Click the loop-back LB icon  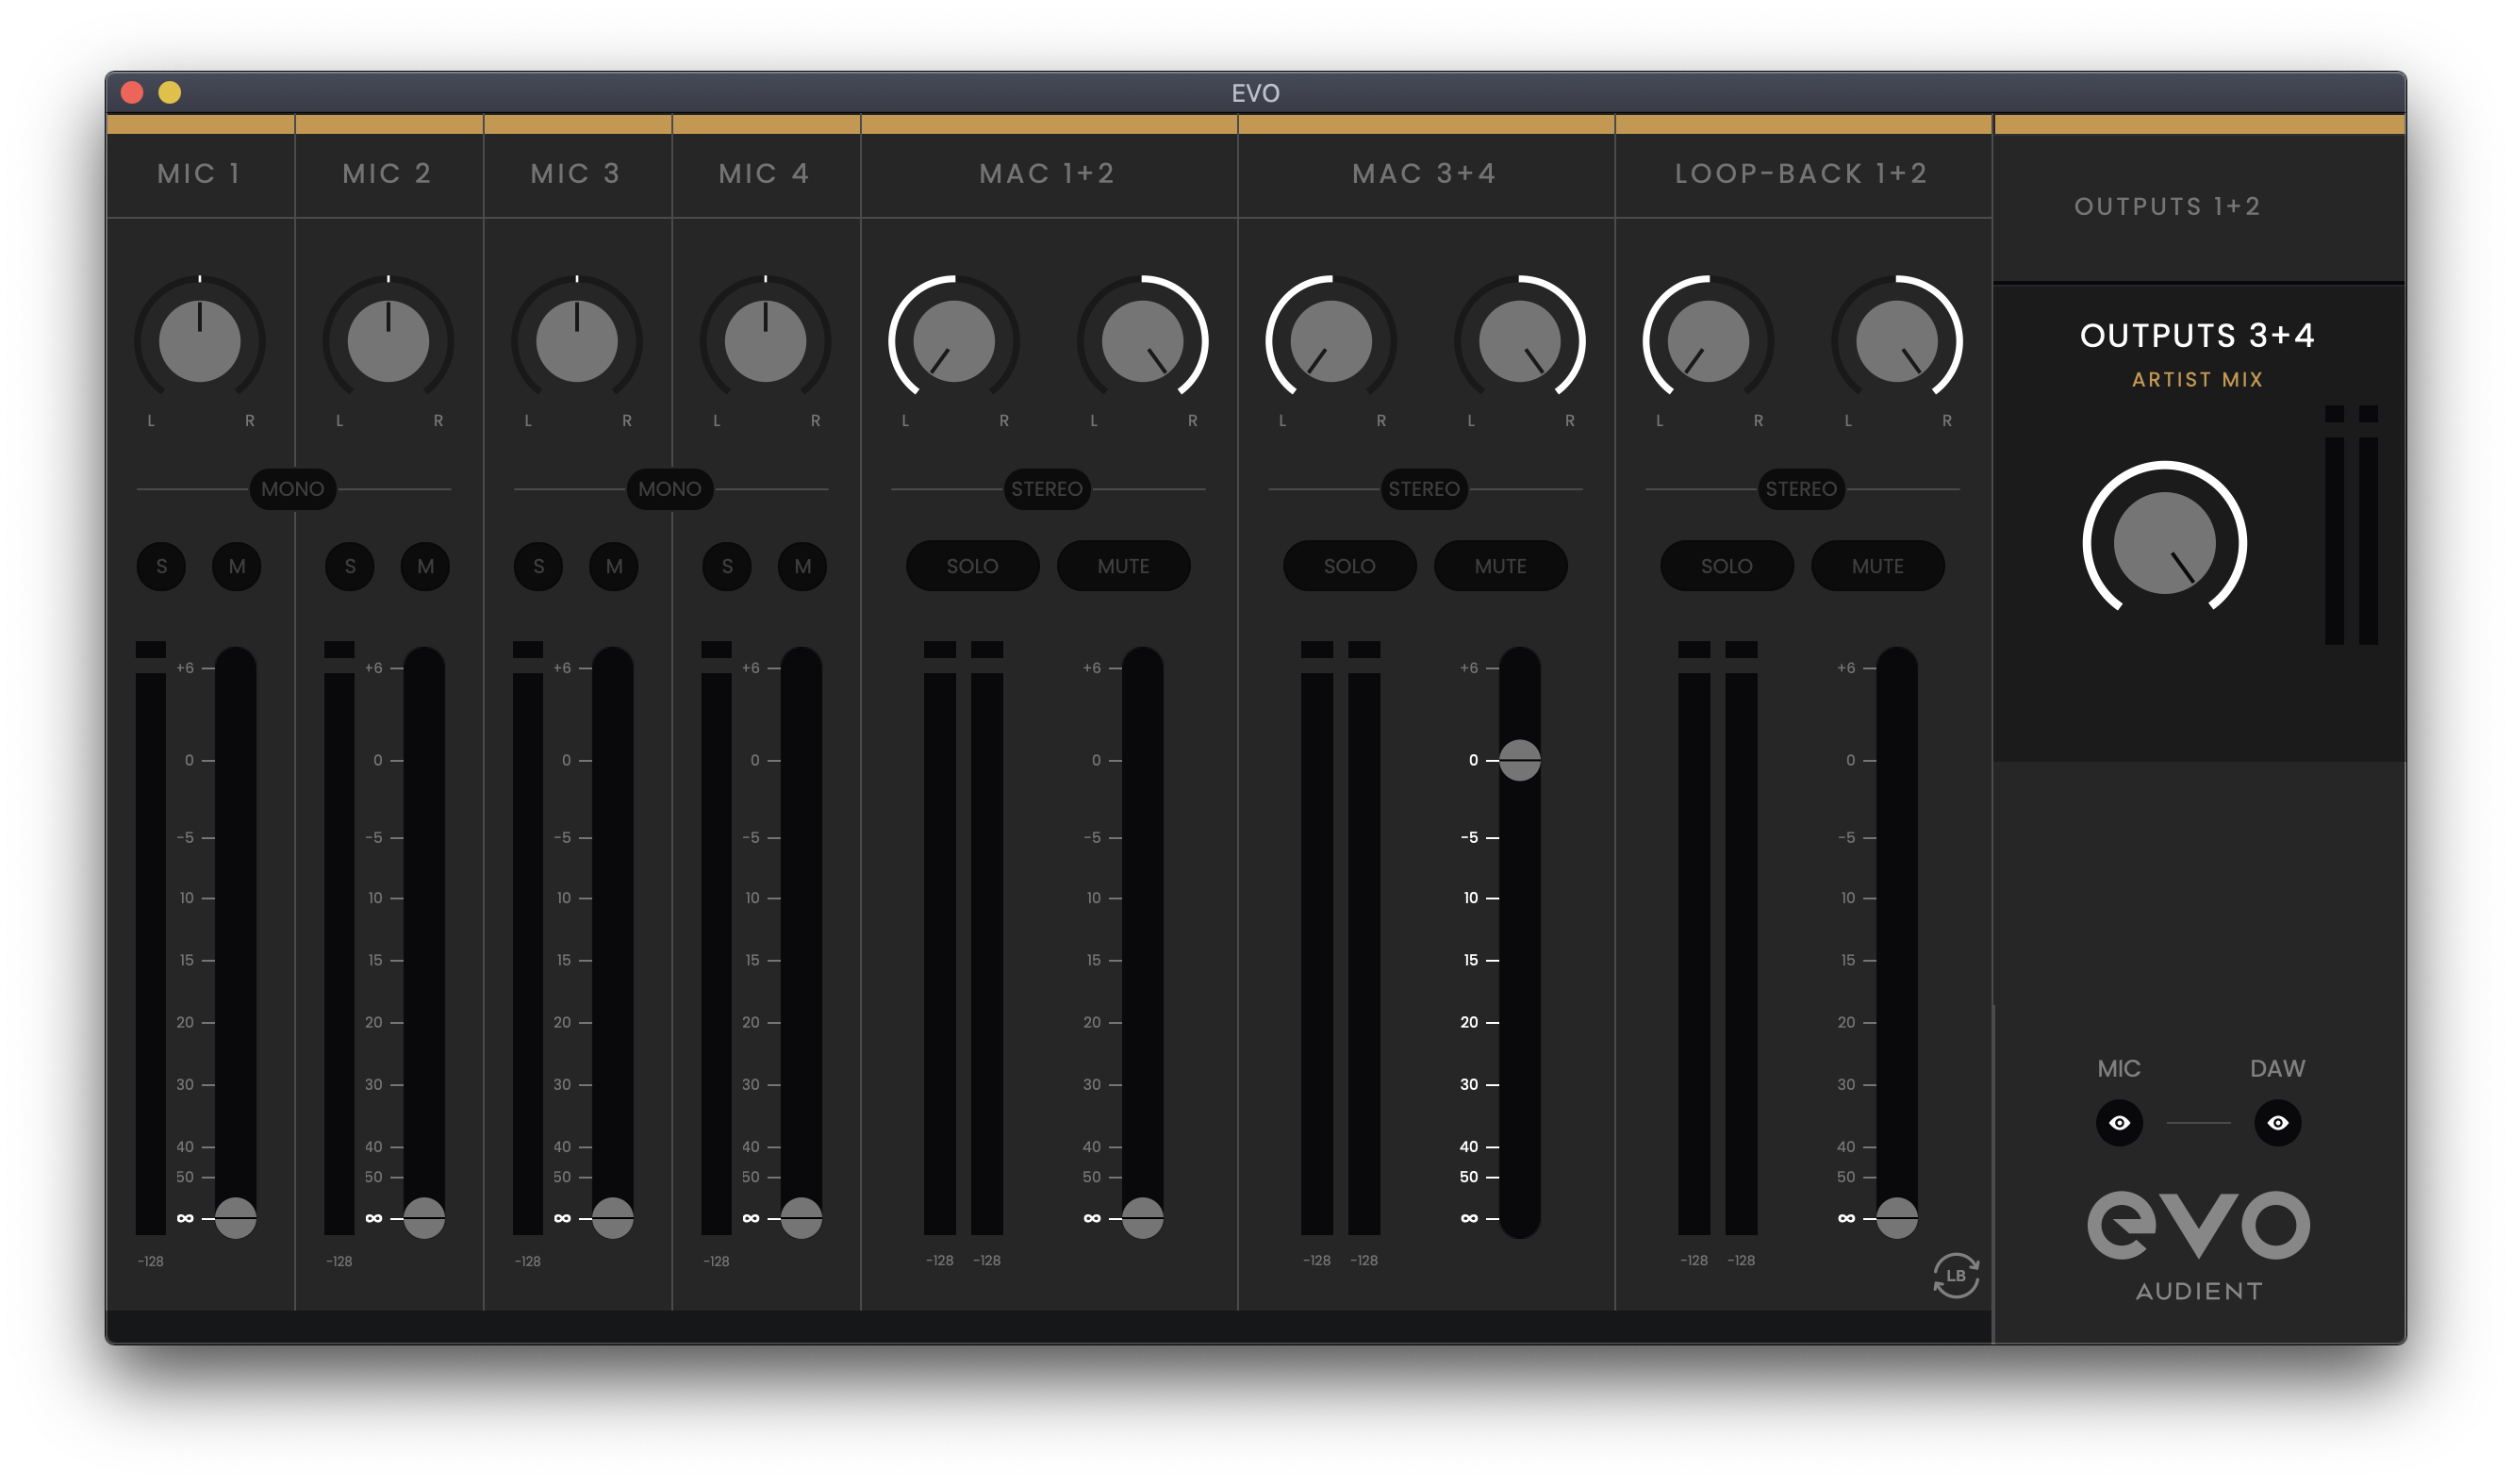click(x=1955, y=1275)
